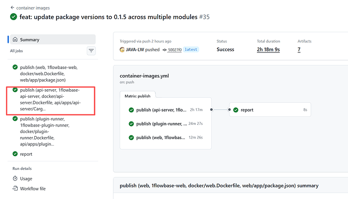Click the graph connector dot on matrix box
This screenshot has height=199, width=348.
211,109
